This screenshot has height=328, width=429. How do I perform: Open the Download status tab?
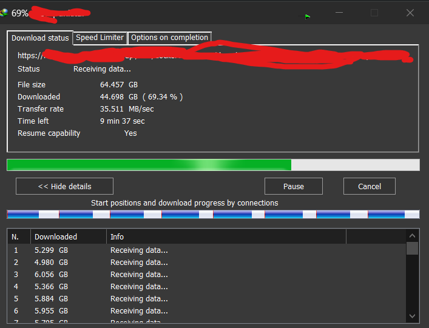40,38
